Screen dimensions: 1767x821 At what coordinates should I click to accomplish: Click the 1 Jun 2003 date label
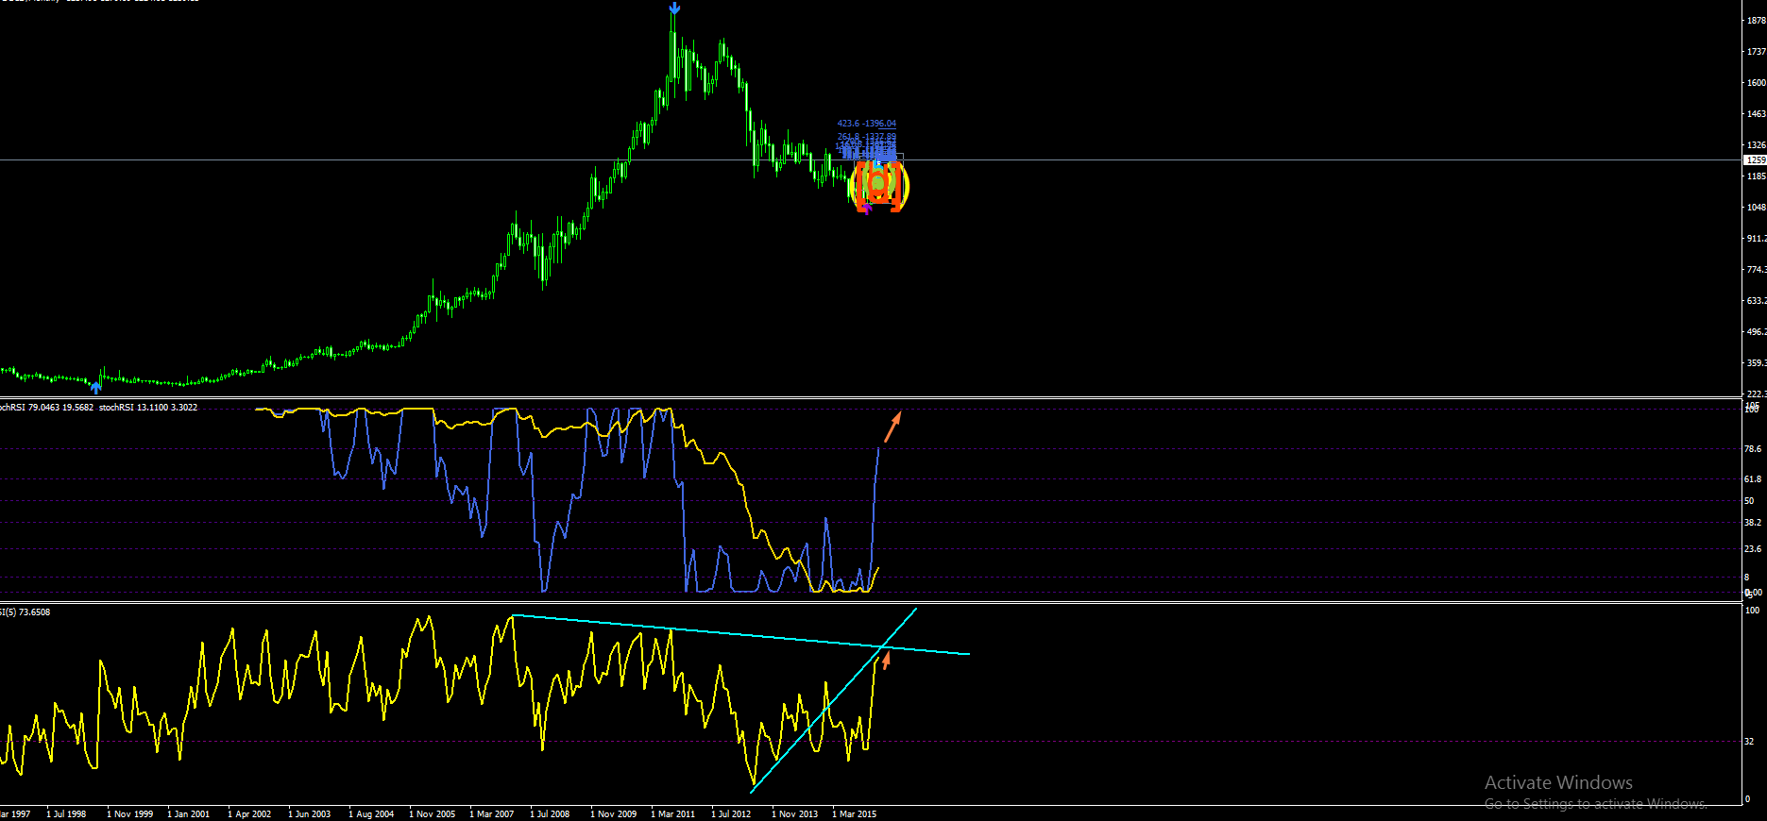[x=310, y=813]
